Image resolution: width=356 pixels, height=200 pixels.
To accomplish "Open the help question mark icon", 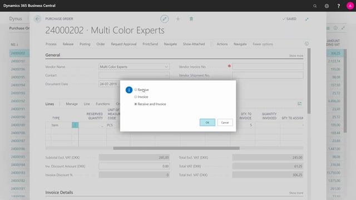I will [338, 6].
